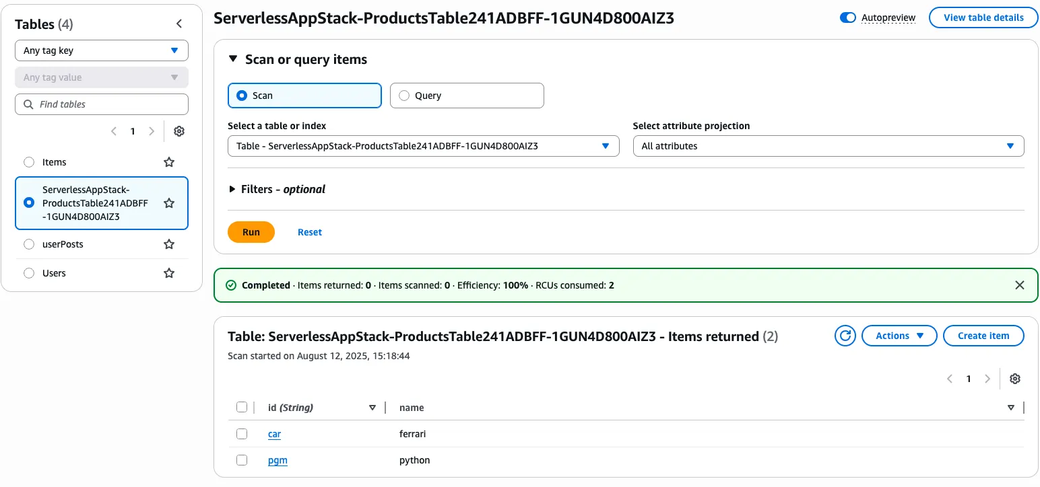Click the Efficiency: 100% text
This screenshot has width=1040, height=487.
pyautogui.click(x=492, y=285)
